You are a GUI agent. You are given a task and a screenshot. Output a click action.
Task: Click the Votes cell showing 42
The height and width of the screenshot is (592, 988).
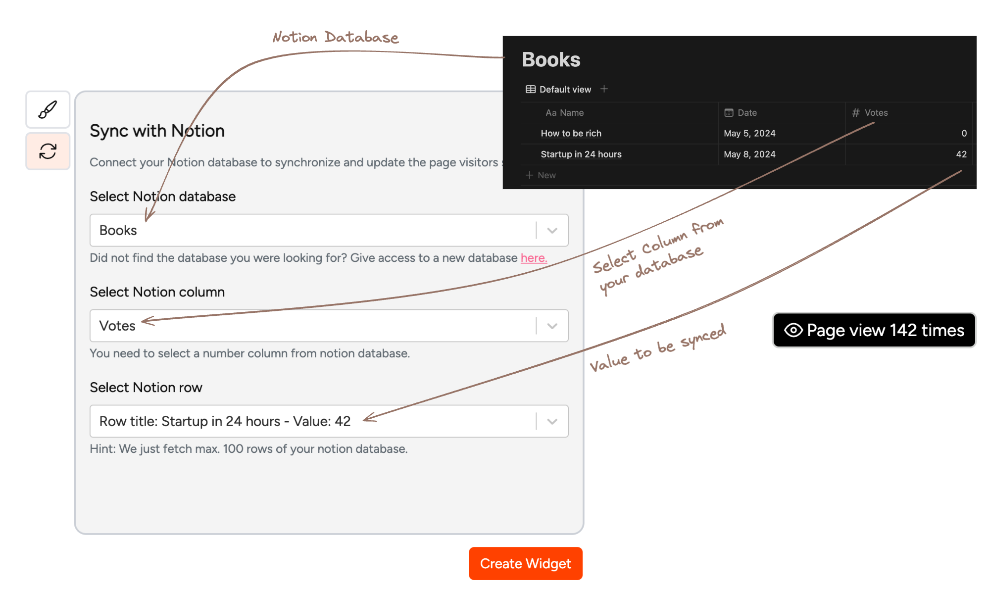[x=960, y=154]
